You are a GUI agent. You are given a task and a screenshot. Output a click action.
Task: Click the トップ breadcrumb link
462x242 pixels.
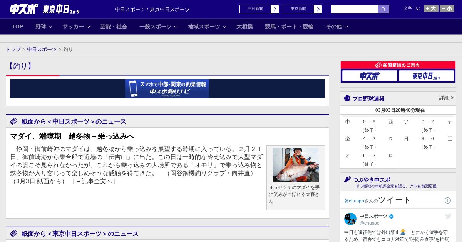[x=13, y=50]
